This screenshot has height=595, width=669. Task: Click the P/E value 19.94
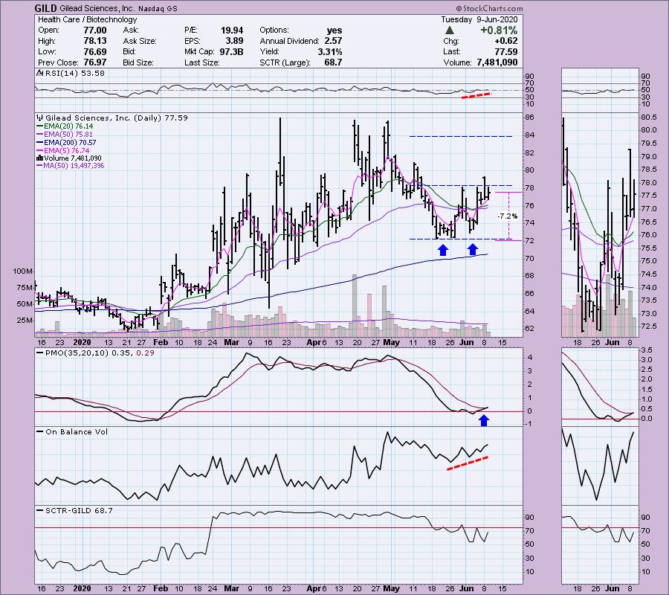coord(232,30)
